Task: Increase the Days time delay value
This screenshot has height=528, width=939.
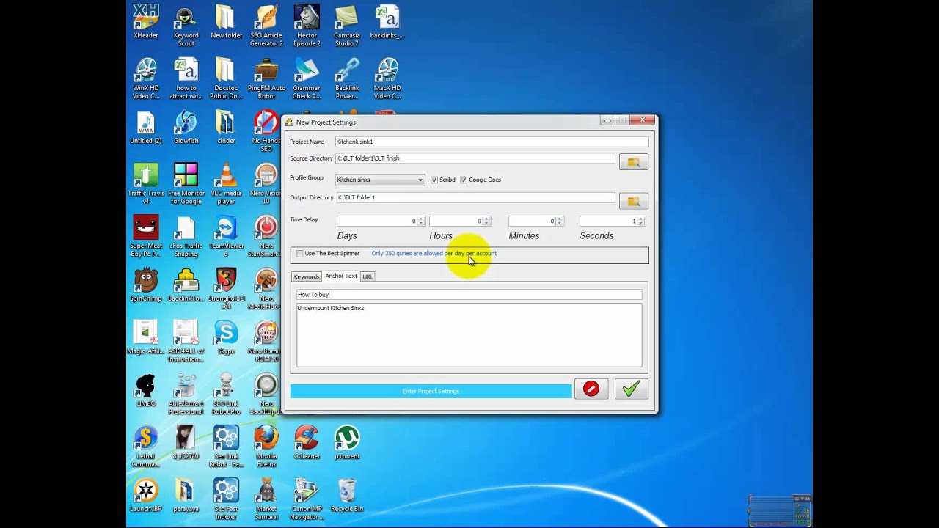Action: (421, 219)
